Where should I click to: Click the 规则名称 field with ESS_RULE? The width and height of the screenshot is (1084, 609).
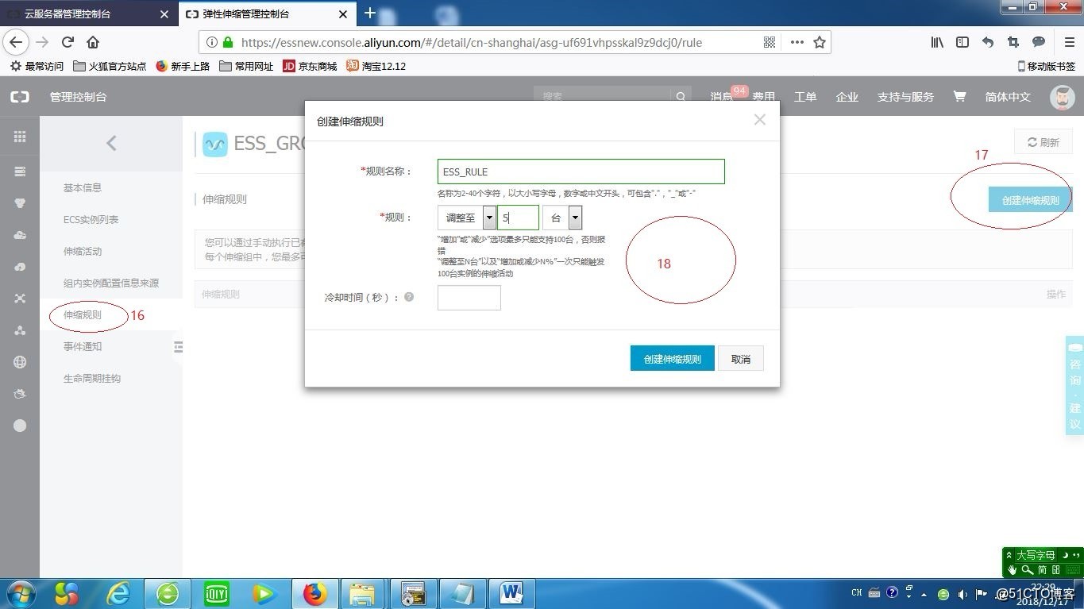click(x=581, y=172)
